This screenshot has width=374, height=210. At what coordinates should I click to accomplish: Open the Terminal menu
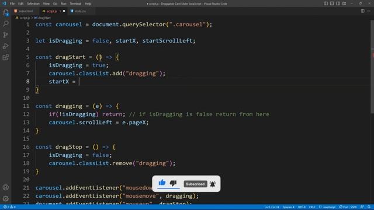75,3
